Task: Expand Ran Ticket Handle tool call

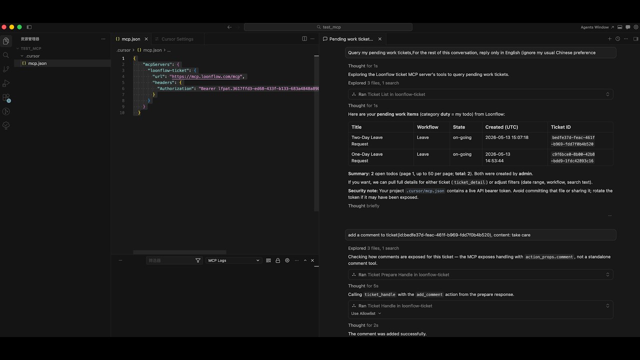Action: (x=480, y=305)
